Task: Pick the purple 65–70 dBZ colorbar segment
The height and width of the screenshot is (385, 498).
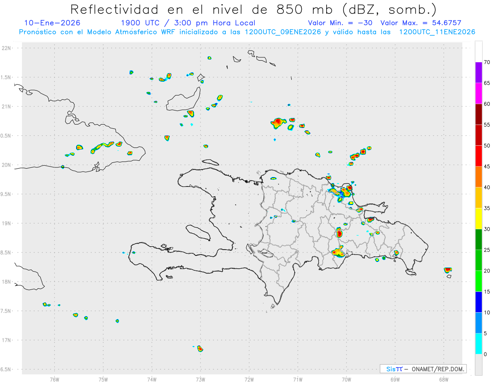Action: click(478, 73)
